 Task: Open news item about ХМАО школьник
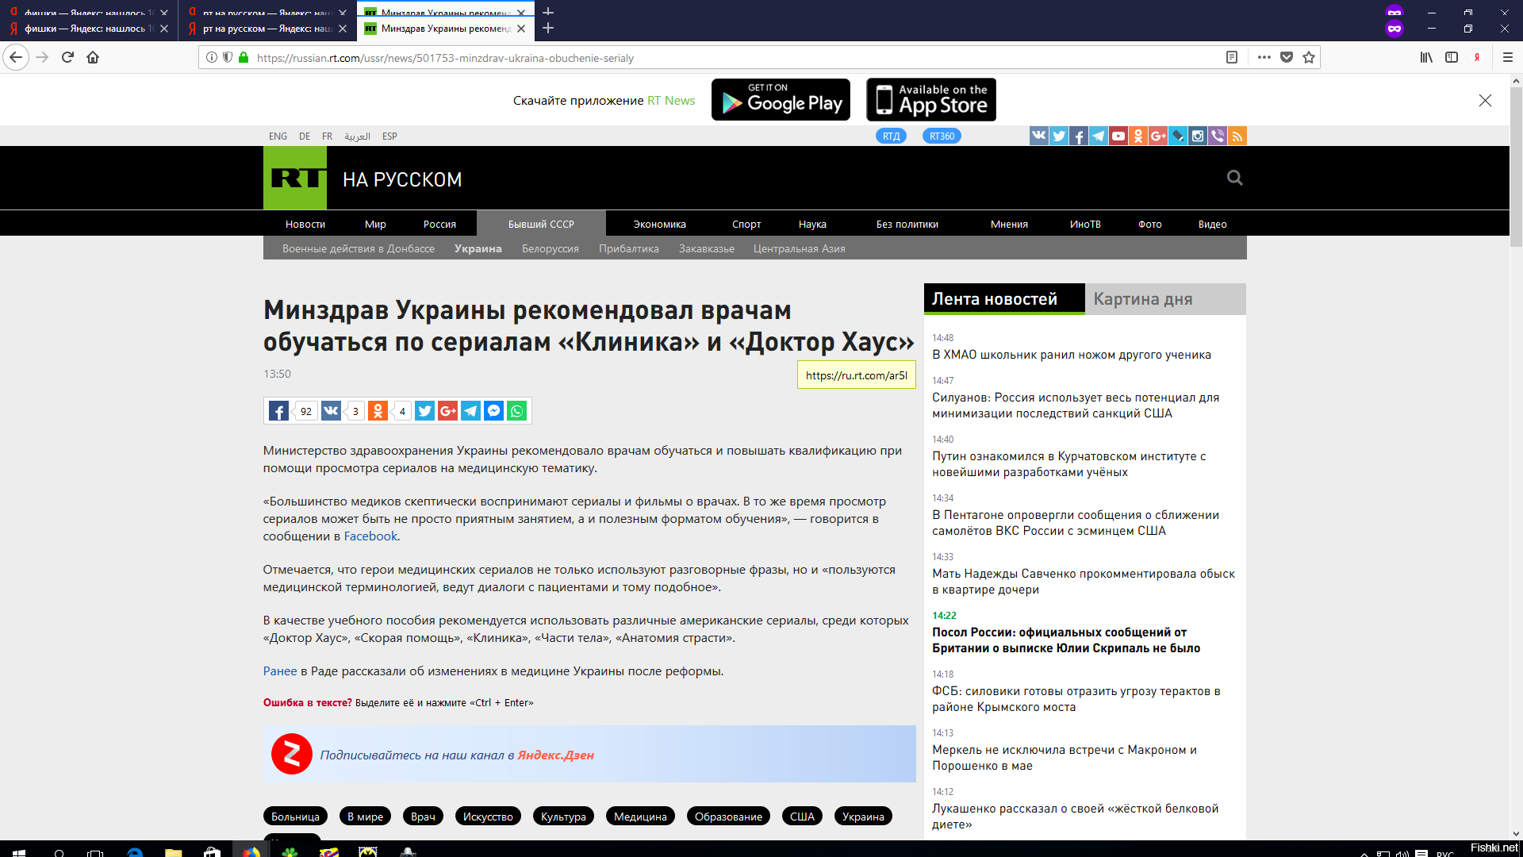click(x=1071, y=355)
